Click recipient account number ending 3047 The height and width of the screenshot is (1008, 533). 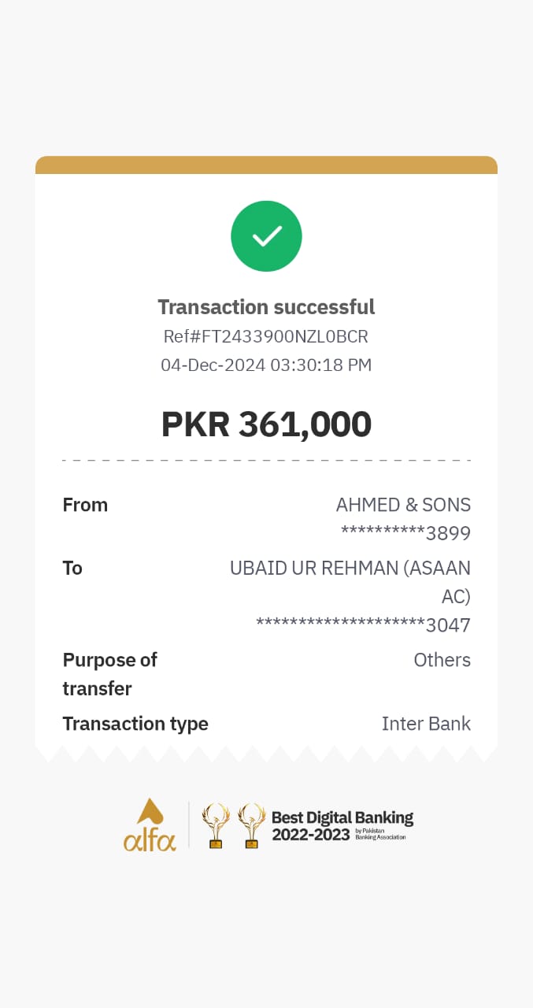tap(363, 625)
